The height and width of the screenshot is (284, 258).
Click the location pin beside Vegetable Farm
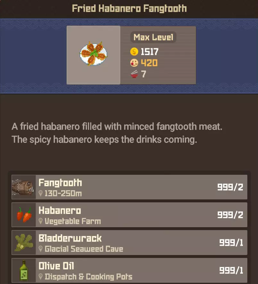[x=41, y=221]
